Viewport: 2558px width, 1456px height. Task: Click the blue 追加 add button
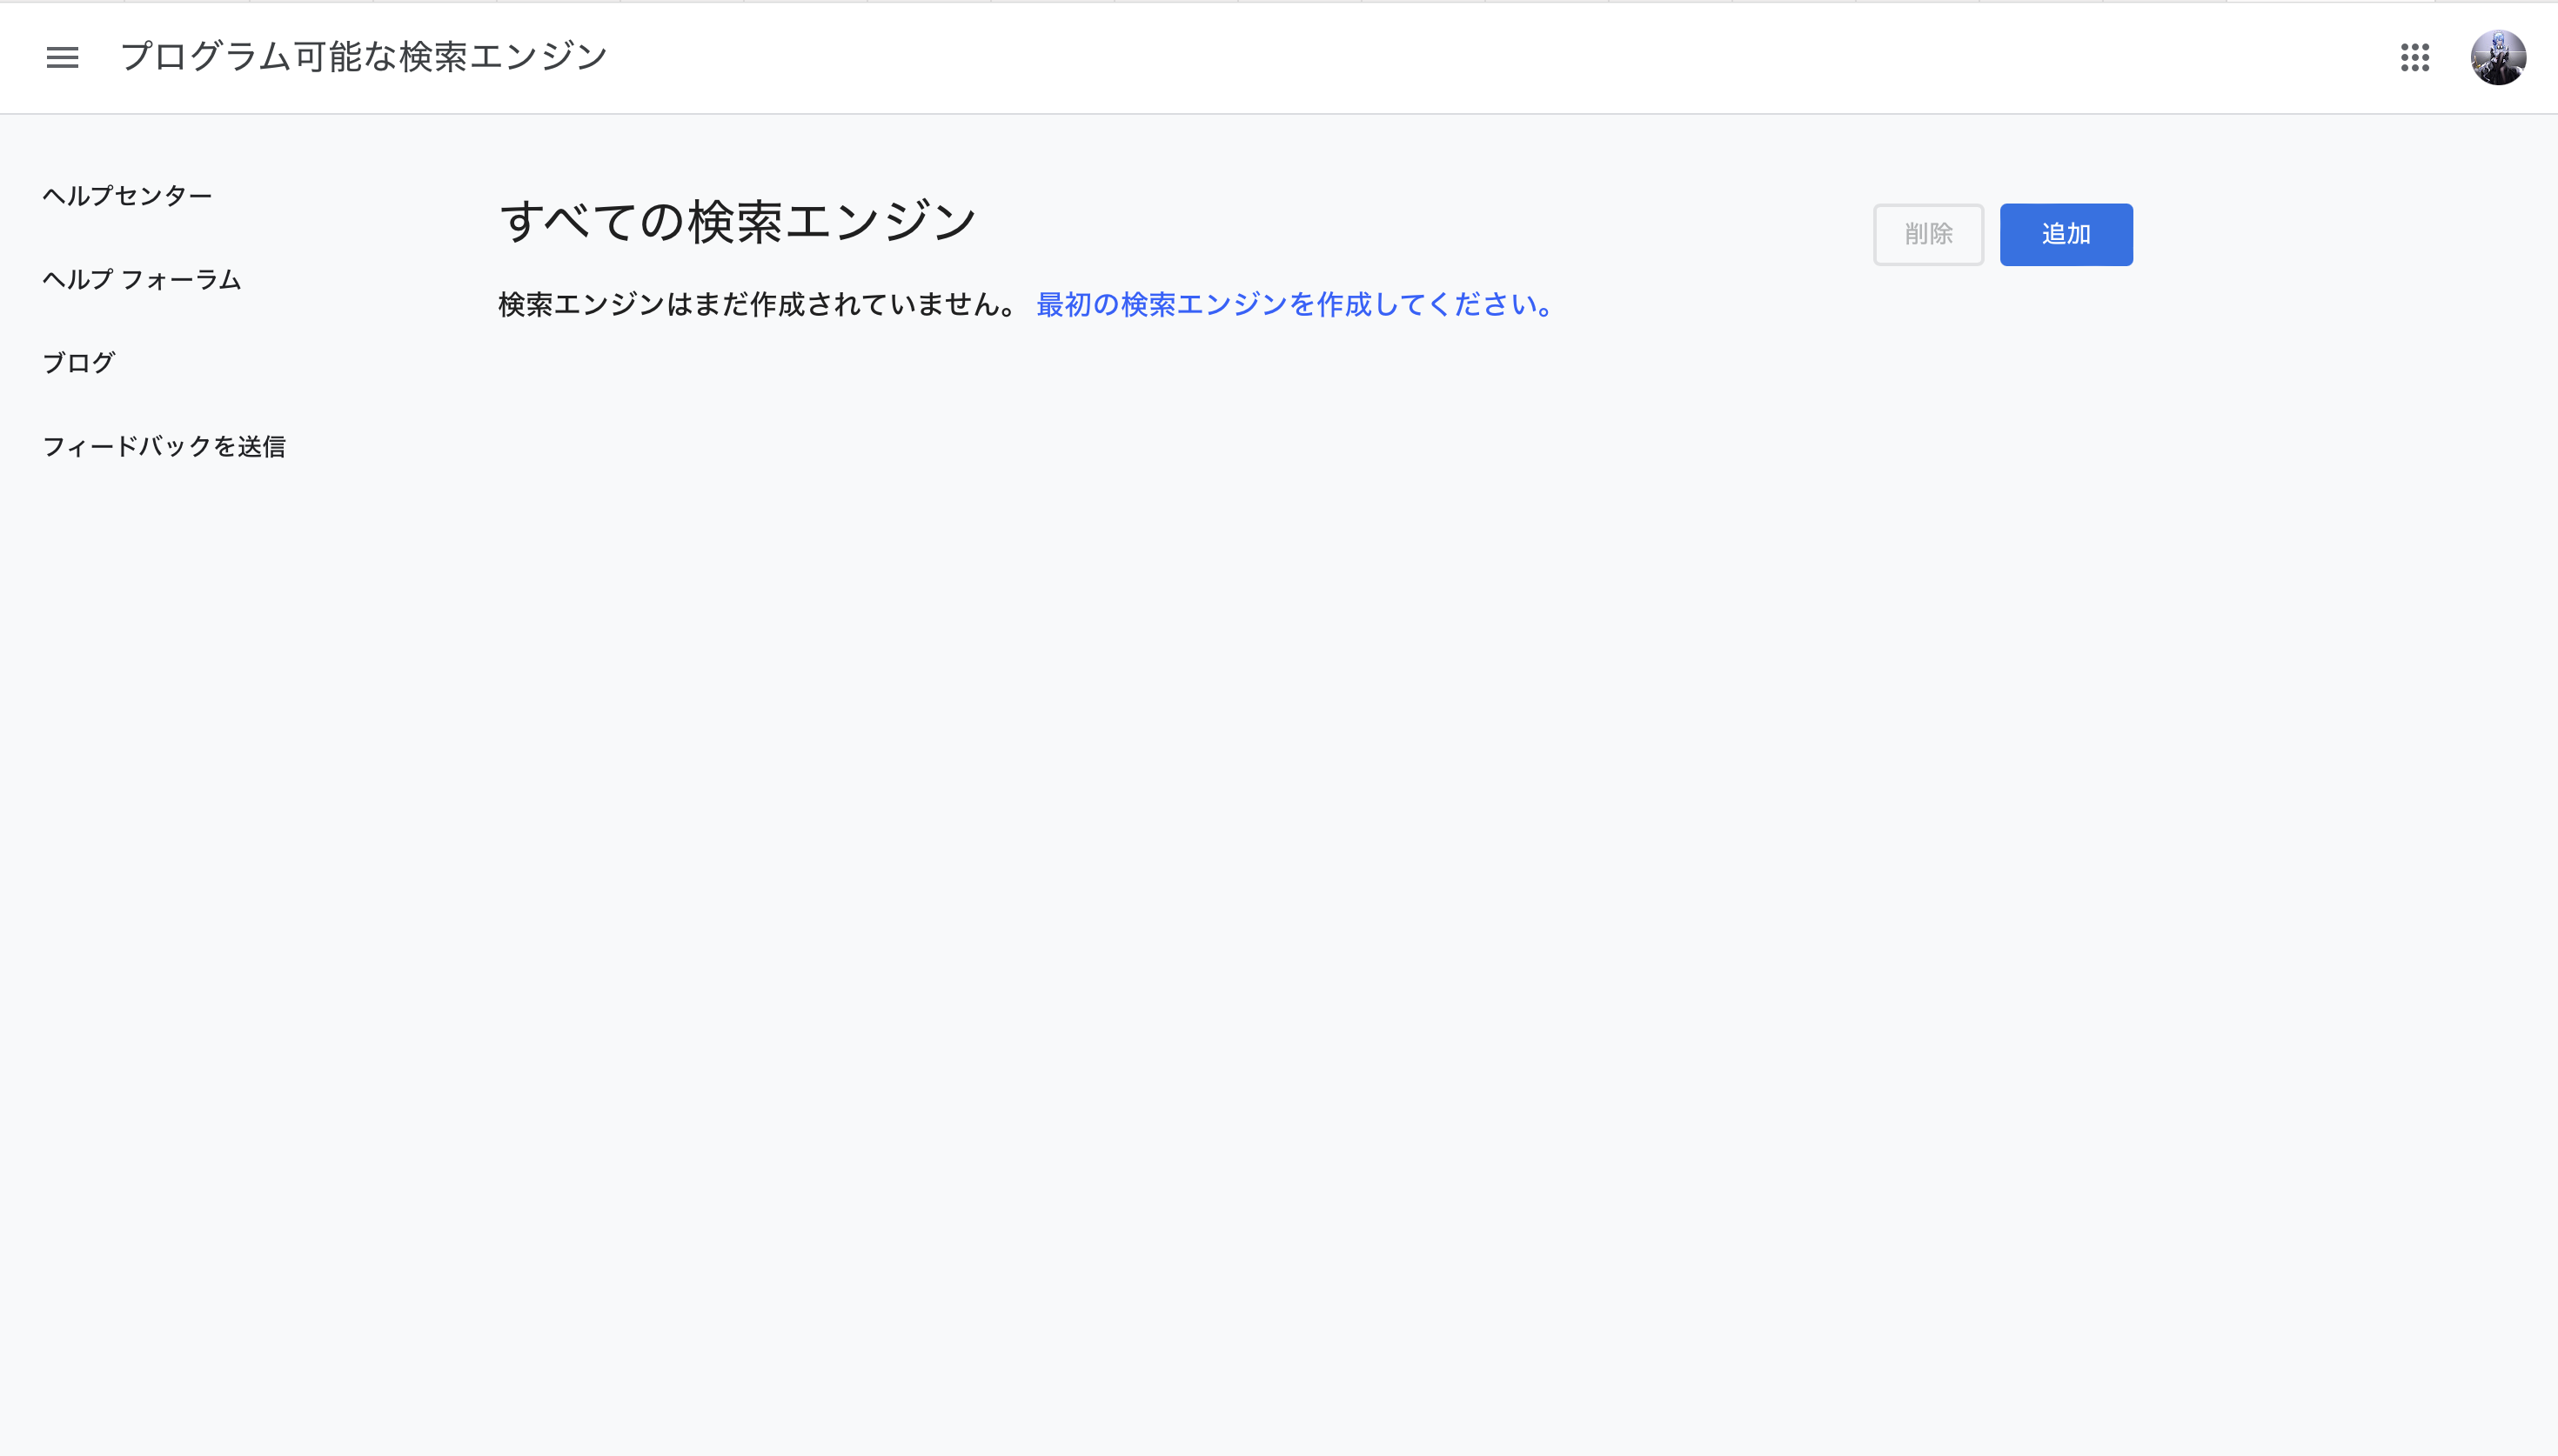pos(2066,234)
